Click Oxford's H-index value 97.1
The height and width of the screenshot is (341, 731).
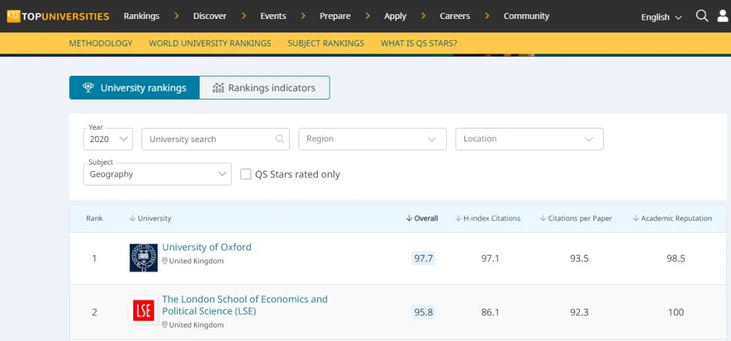[490, 258]
